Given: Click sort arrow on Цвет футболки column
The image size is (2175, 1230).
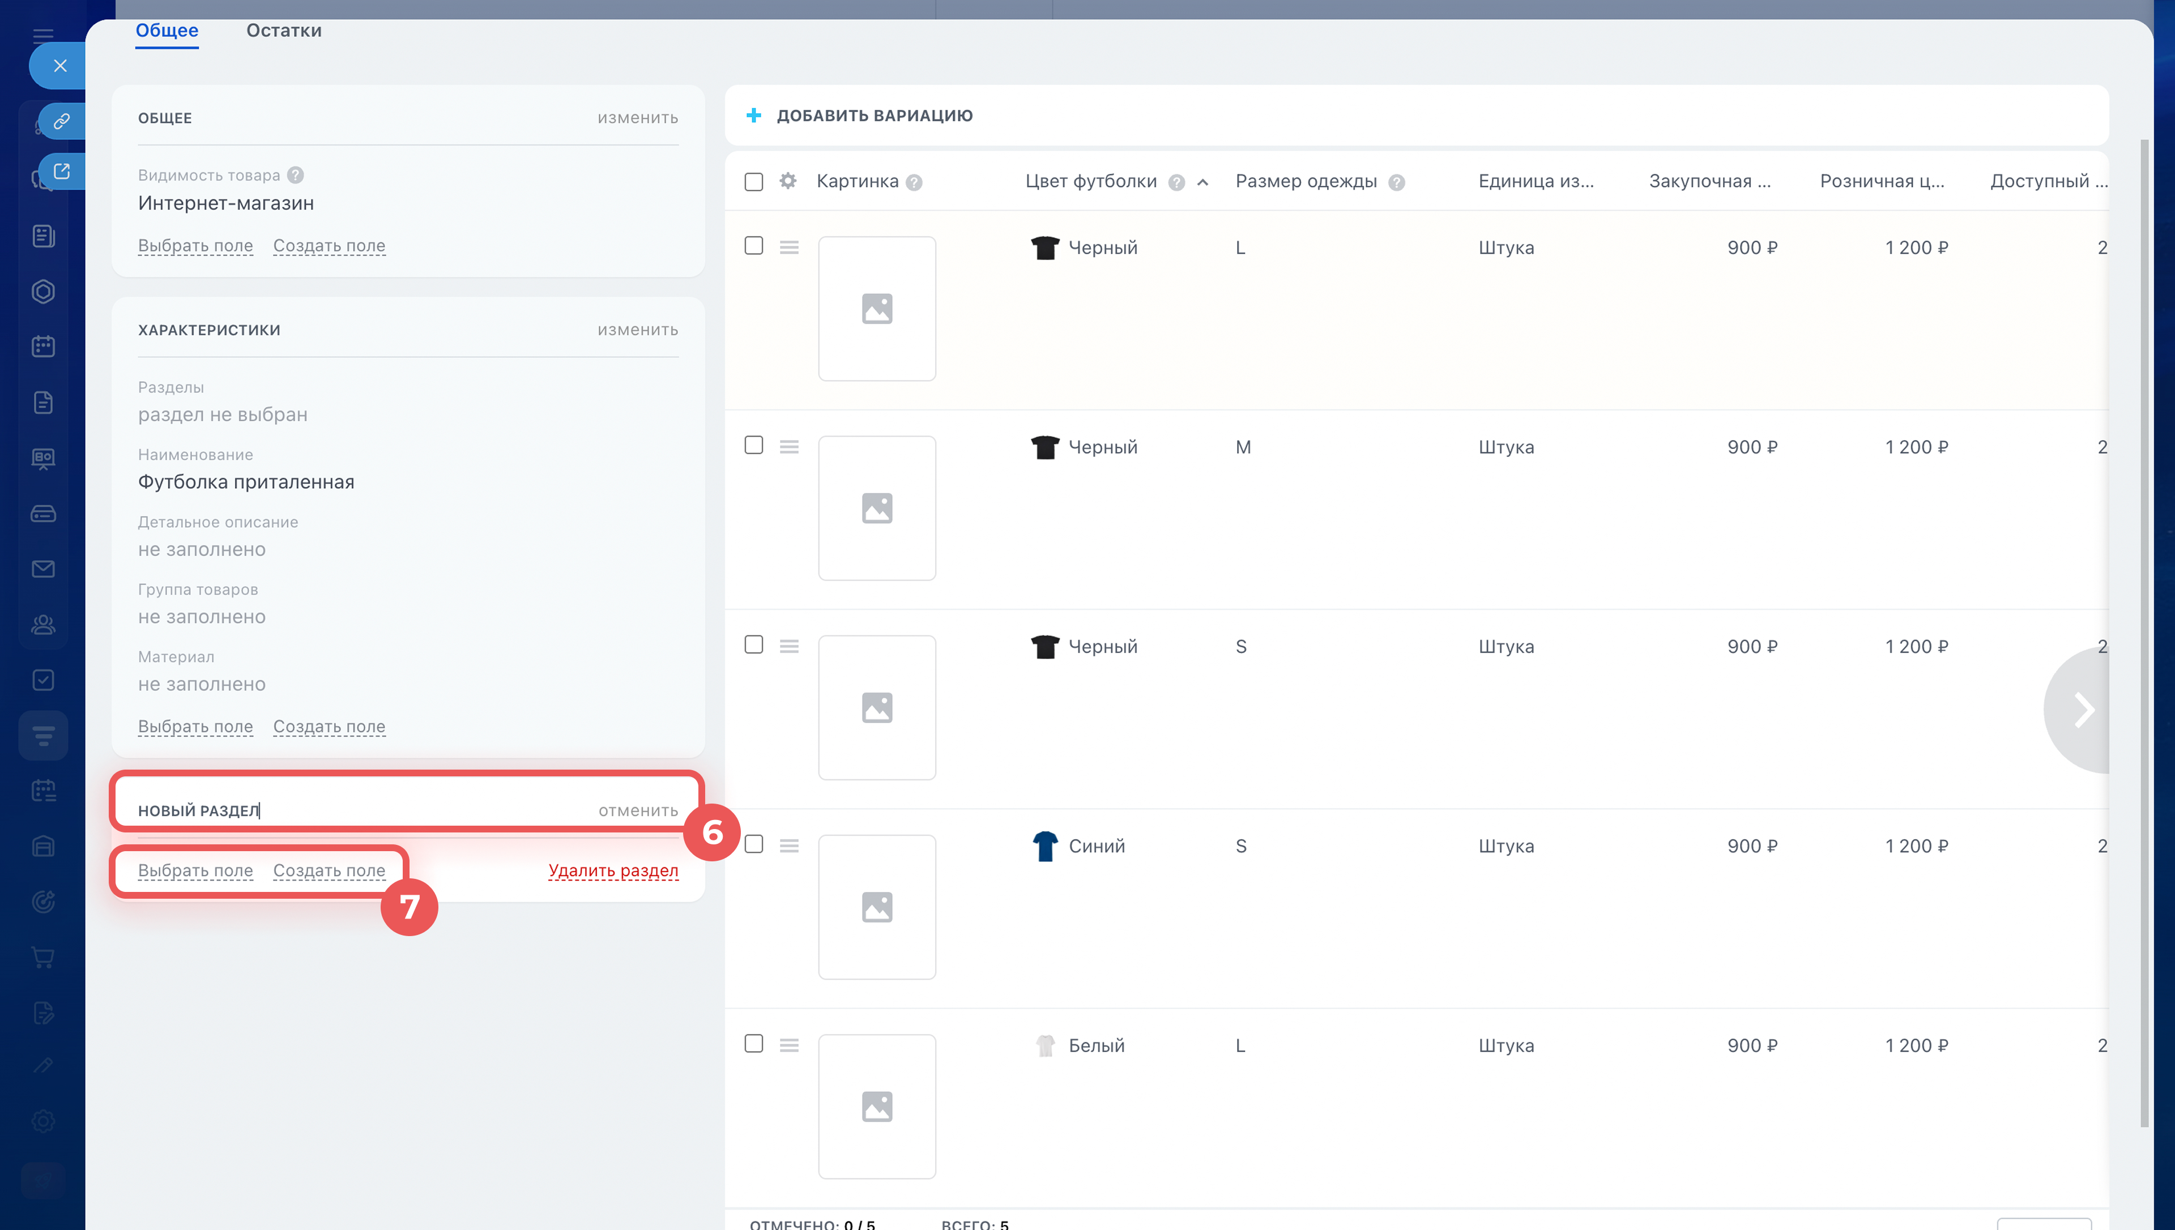Looking at the screenshot, I should [1203, 182].
